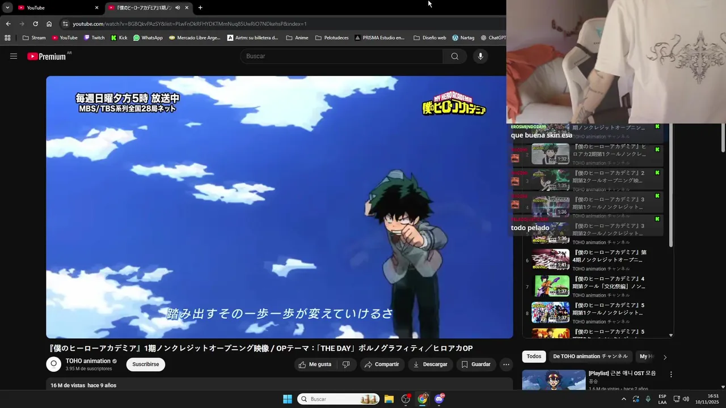Open the taskbar microphone tray icon
Image resolution: width=726 pixels, height=408 pixels.
(x=648, y=399)
